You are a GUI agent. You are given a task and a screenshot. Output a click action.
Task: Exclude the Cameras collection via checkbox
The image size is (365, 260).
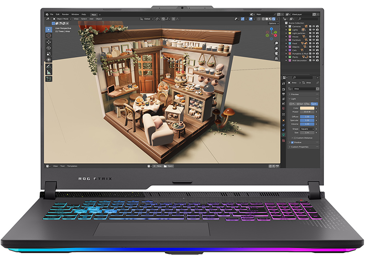click(310, 26)
